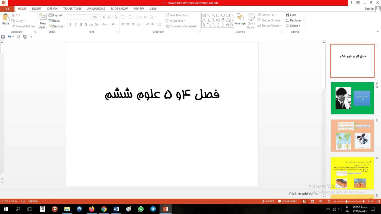This screenshot has width=381, height=214.
Task: Toggle the Notes pane in status bar
Action: click(x=268, y=201)
